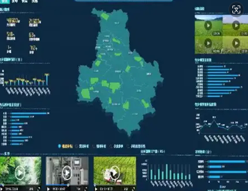Play the bottom-right crop video in top-right grid
This screenshot has width=248, height=191.
(x=236, y=43)
